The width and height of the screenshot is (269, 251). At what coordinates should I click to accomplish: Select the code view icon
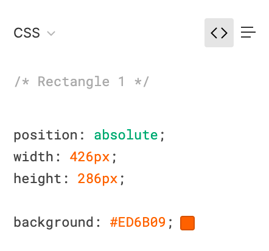[219, 33]
